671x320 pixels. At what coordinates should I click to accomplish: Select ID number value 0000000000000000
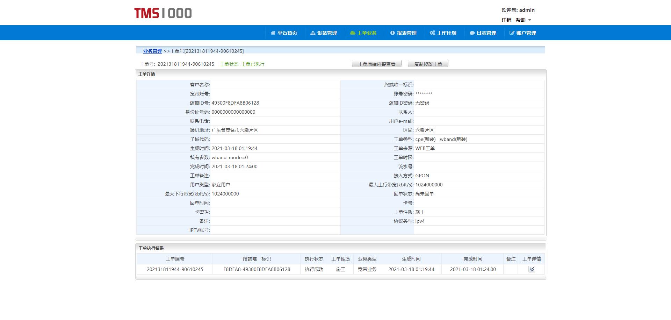[233, 112]
